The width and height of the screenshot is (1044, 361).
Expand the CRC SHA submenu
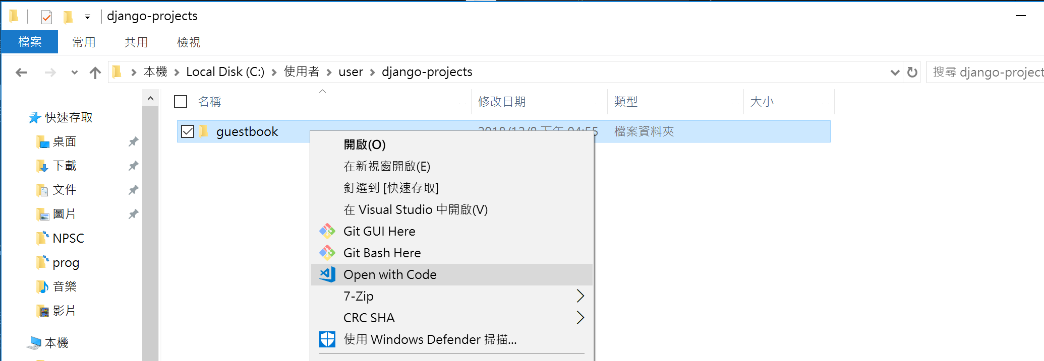(x=580, y=318)
